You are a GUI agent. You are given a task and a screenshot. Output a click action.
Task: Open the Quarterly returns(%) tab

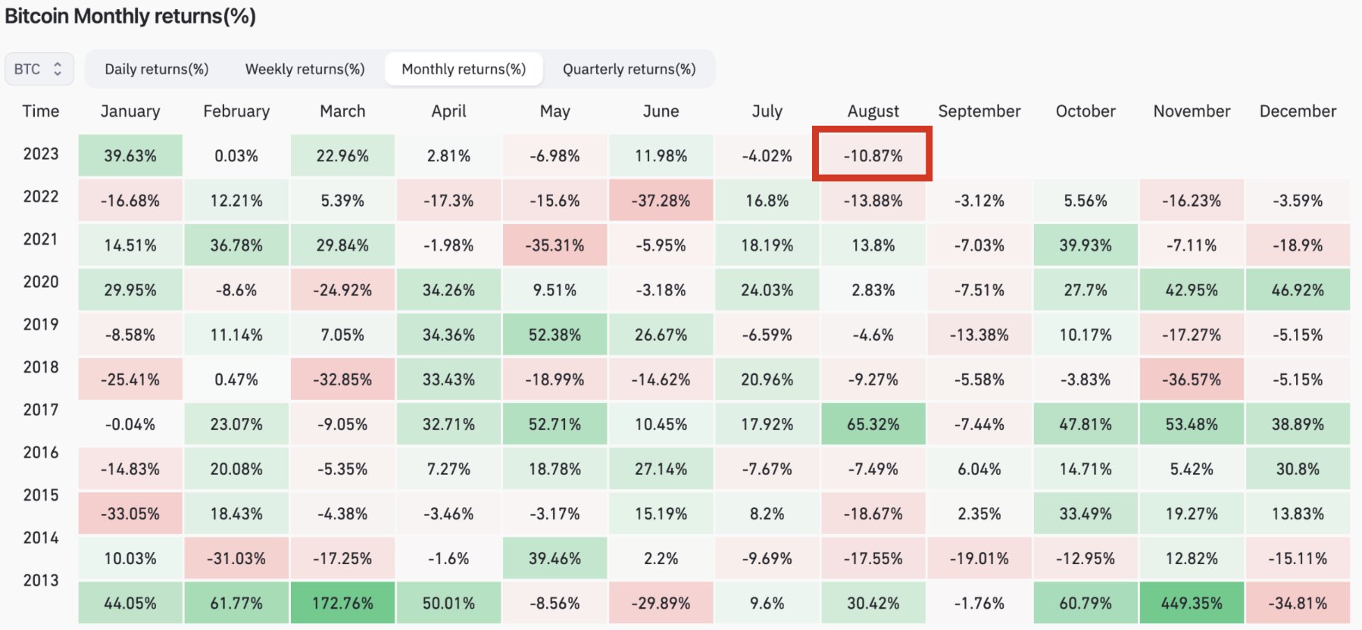pyautogui.click(x=629, y=69)
